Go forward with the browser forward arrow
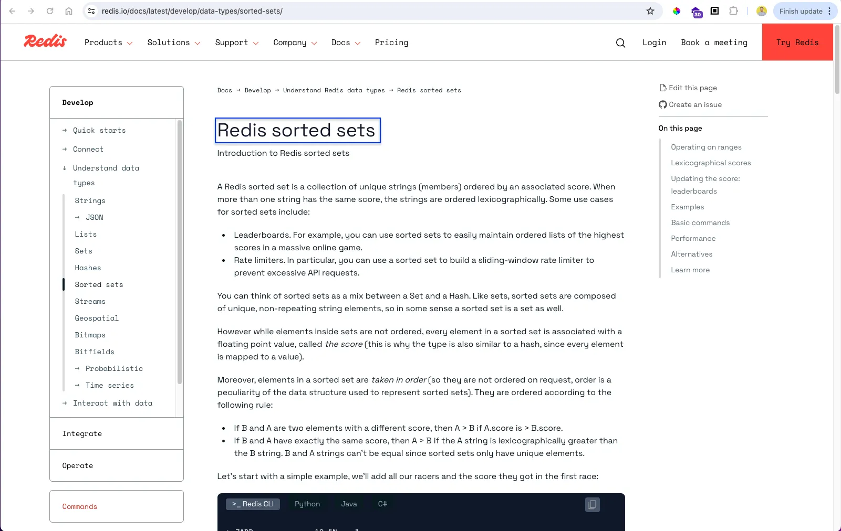The height and width of the screenshot is (531, 841). pyautogui.click(x=31, y=11)
